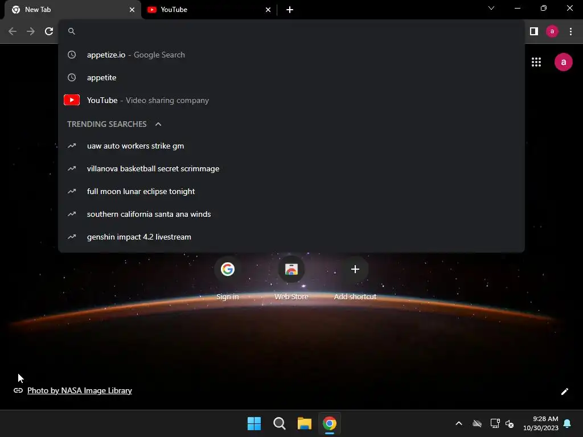Click the Add shortcut button

tap(355, 278)
